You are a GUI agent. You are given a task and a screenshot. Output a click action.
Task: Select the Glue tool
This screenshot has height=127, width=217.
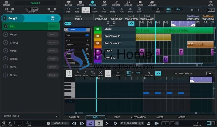coord(121,10)
